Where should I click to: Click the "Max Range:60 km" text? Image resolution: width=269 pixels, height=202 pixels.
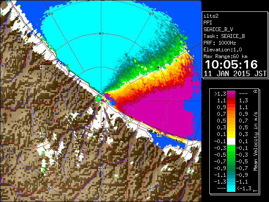pos(225,56)
